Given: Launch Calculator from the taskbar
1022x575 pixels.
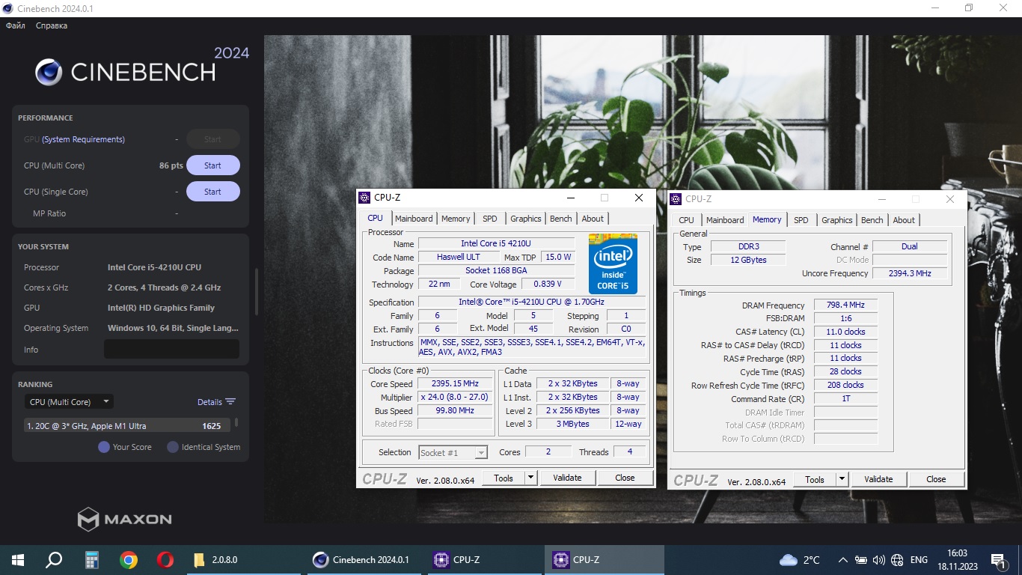Looking at the screenshot, I should click(x=91, y=559).
